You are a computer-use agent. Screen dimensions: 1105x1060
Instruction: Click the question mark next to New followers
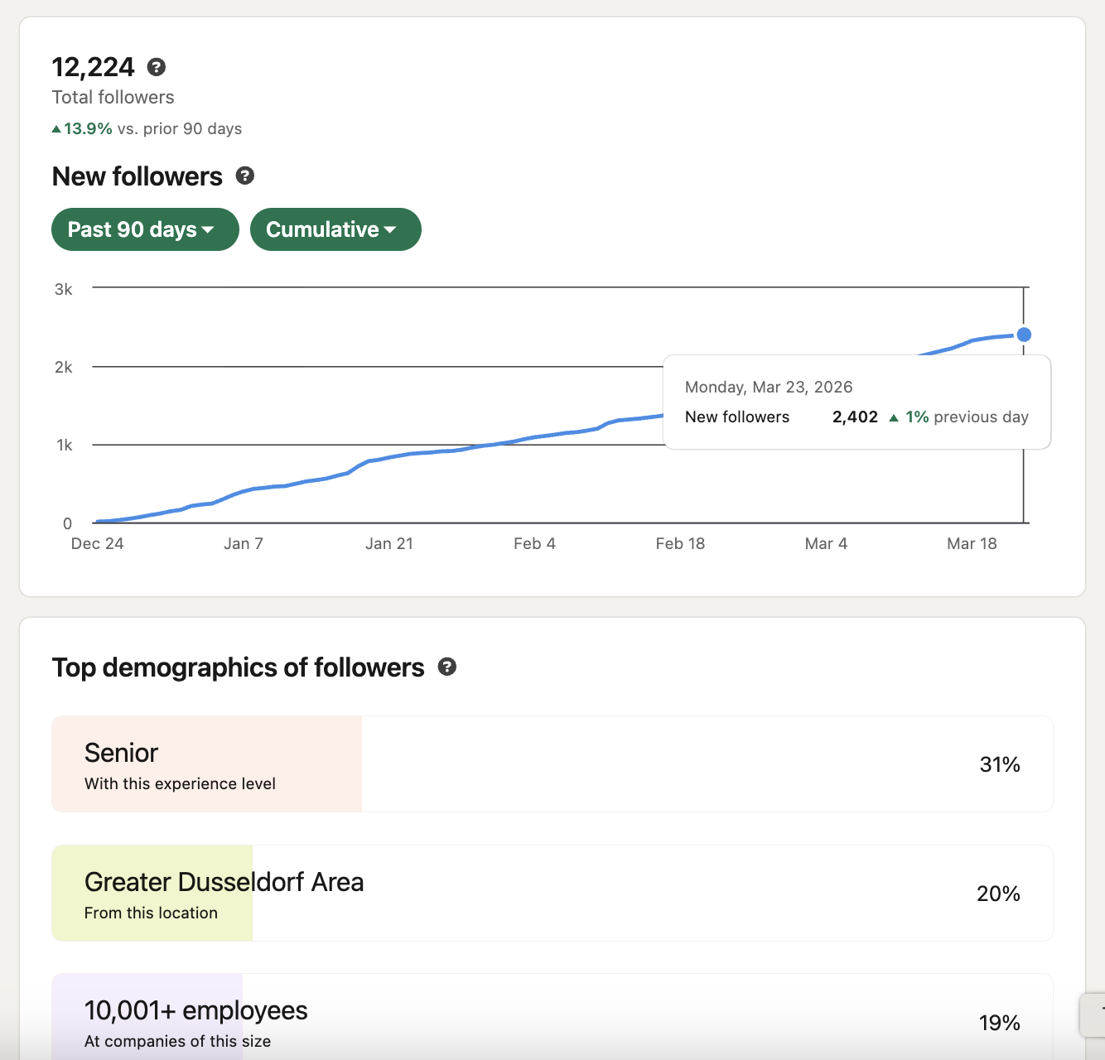(x=244, y=176)
